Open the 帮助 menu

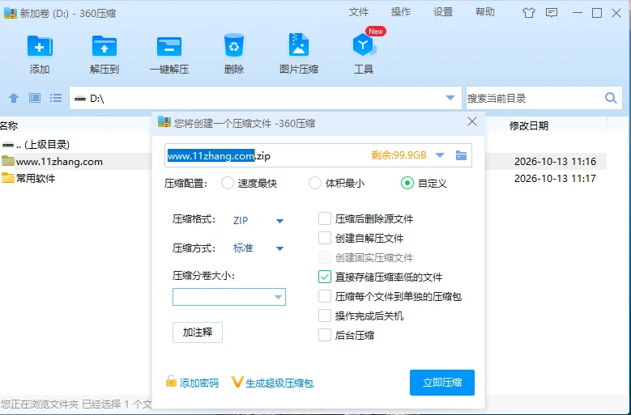pyautogui.click(x=485, y=12)
